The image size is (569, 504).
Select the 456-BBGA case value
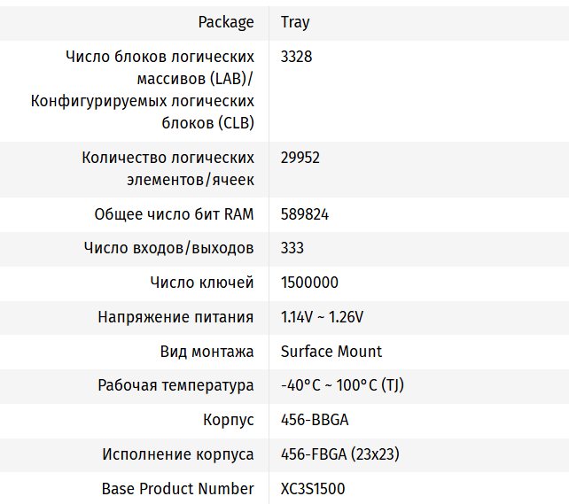click(315, 420)
